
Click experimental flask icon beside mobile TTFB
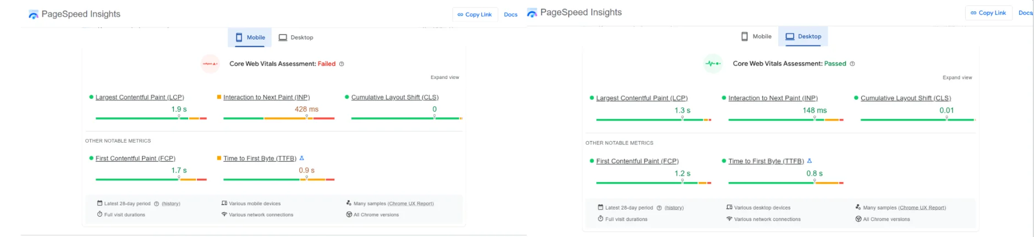301,158
